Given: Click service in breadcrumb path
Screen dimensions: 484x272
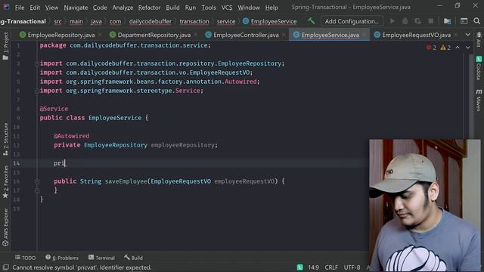Looking at the screenshot, I should pyautogui.click(x=225, y=21).
